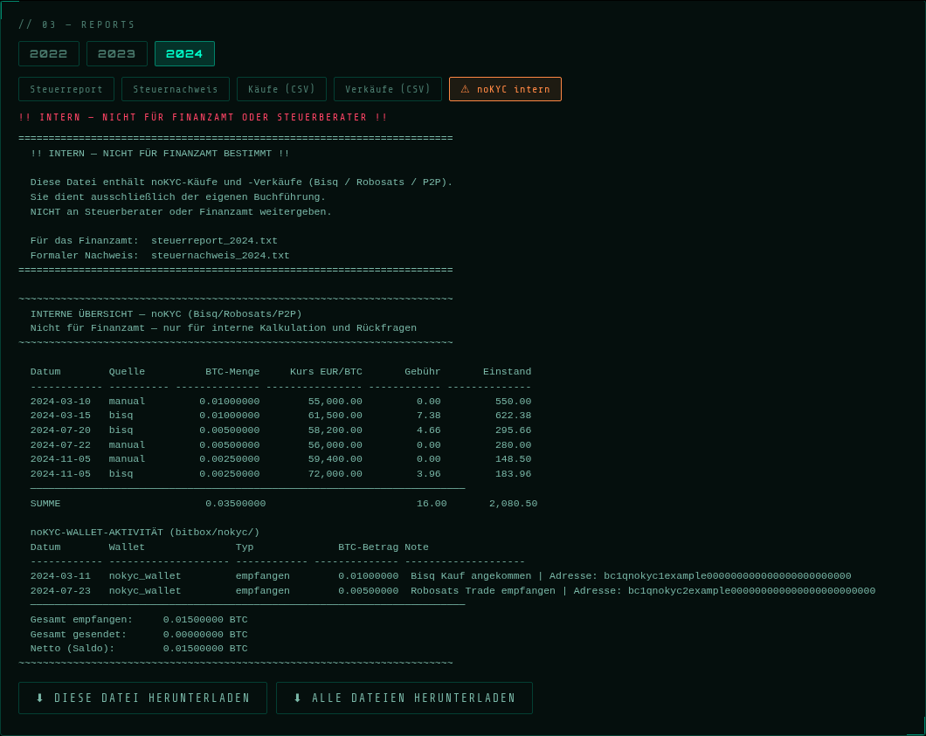This screenshot has height=736, width=926.
Task: Click address starting 'bc1qnokyc1example'
Action: pyautogui.click(x=728, y=576)
